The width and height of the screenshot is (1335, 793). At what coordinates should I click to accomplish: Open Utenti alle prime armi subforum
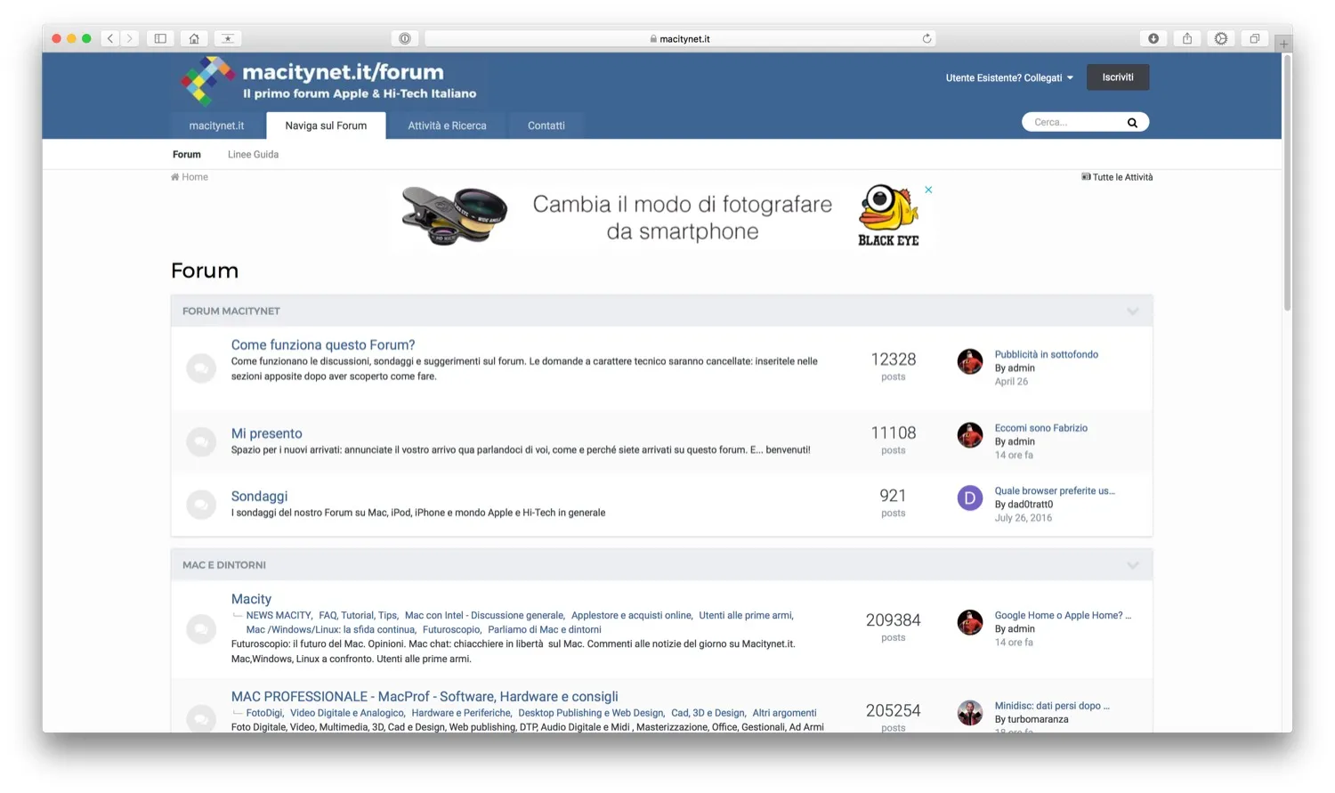(x=745, y=616)
